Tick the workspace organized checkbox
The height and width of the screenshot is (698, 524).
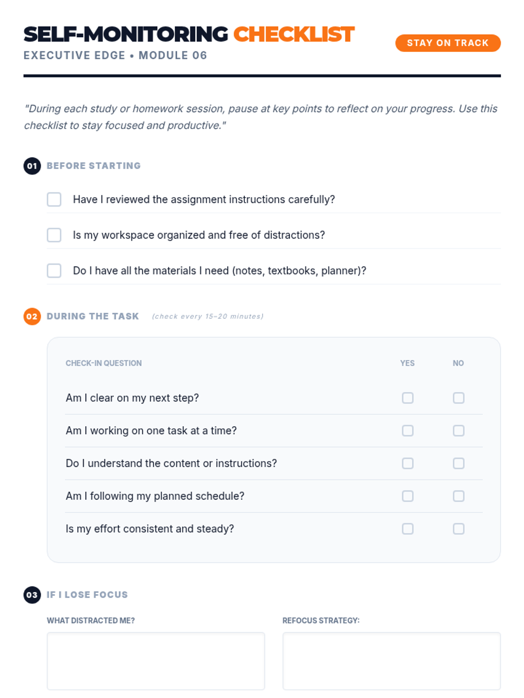(x=54, y=235)
